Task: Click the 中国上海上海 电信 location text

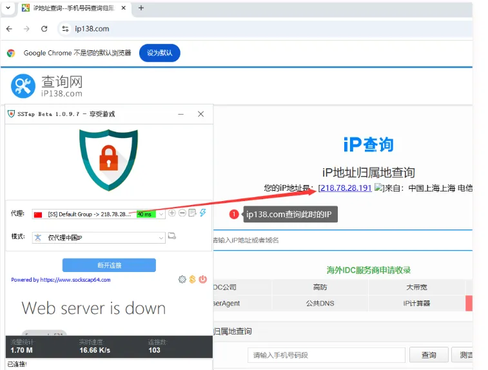Action: [x=440, y=188]
